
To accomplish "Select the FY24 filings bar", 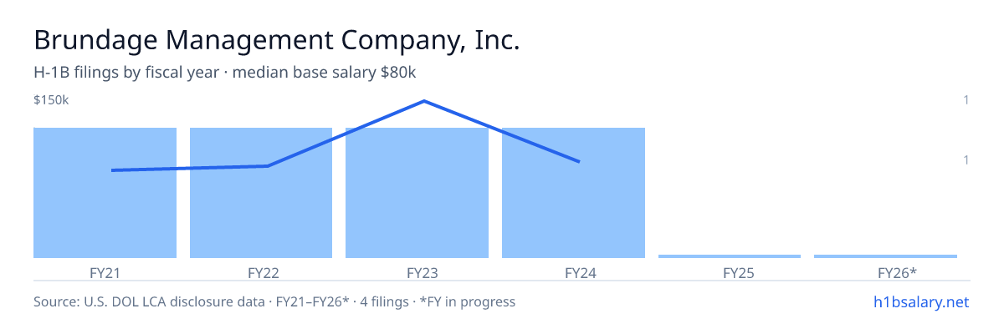I will pyautogui.click(x=573, y=193).
